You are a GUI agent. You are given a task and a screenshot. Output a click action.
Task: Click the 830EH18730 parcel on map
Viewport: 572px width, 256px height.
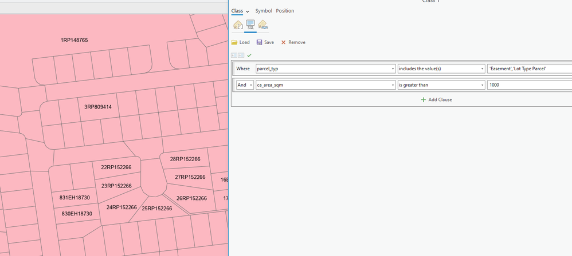click(x=77, y=214)
